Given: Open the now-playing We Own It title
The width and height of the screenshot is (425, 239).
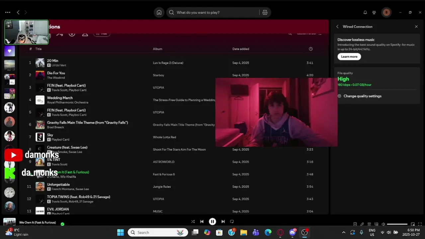Looking at the screenshot, I should pyautogui.click(x=38, y=222).
